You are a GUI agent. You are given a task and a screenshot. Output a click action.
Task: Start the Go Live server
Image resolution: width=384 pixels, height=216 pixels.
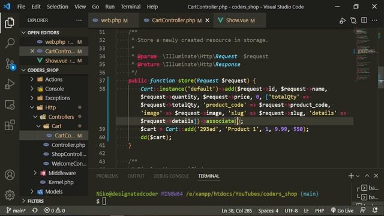pos(342,211)
